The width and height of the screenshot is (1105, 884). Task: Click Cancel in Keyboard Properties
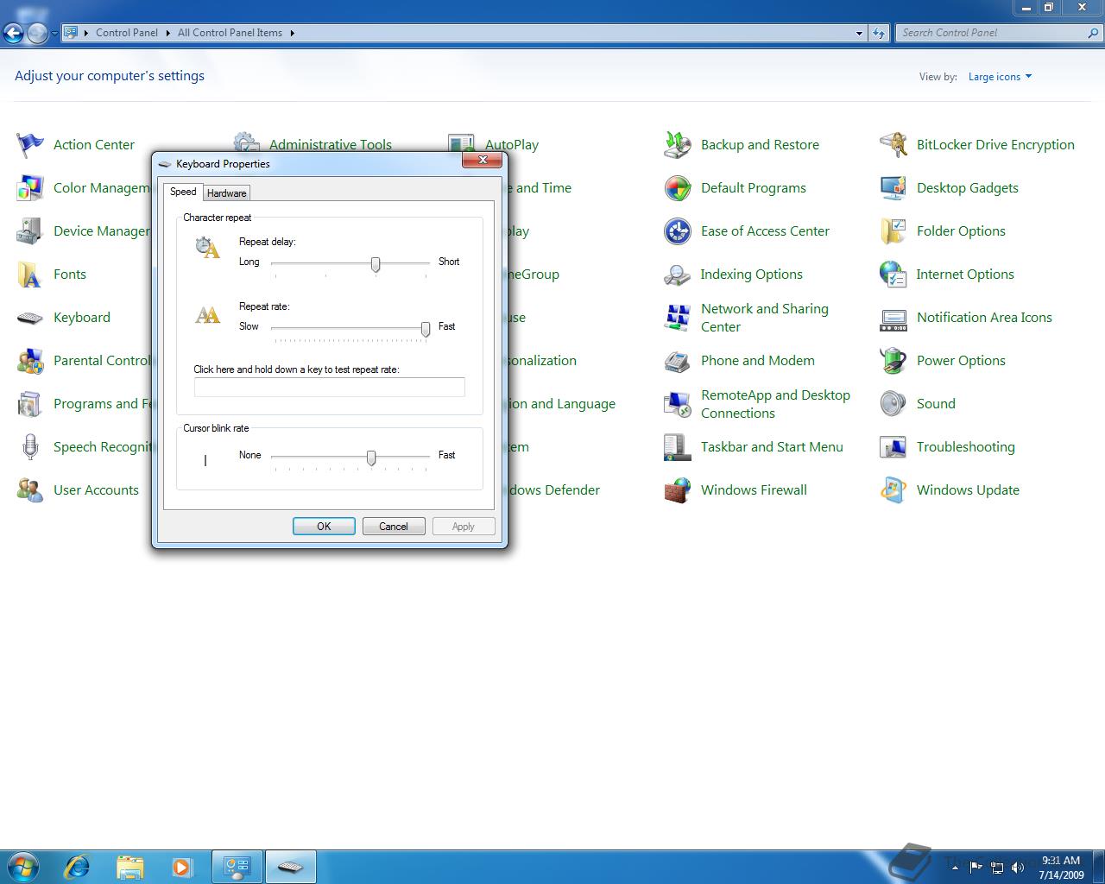[x=394, y=527]
